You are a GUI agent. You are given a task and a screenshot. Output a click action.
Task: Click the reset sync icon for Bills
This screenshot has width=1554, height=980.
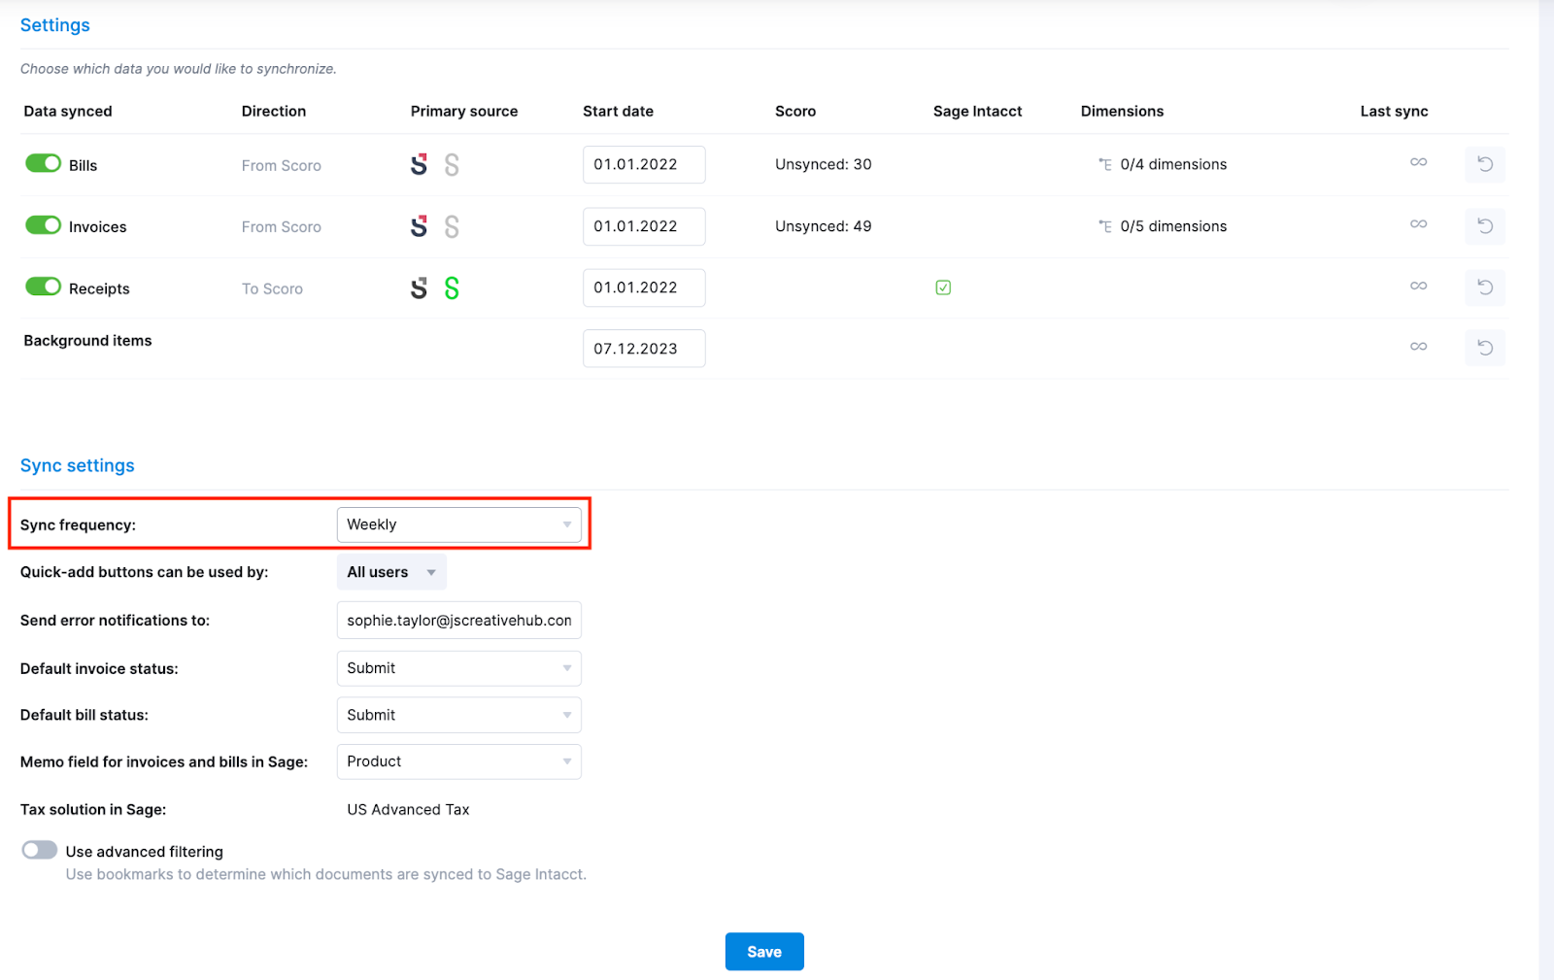tap(1484, 164)
